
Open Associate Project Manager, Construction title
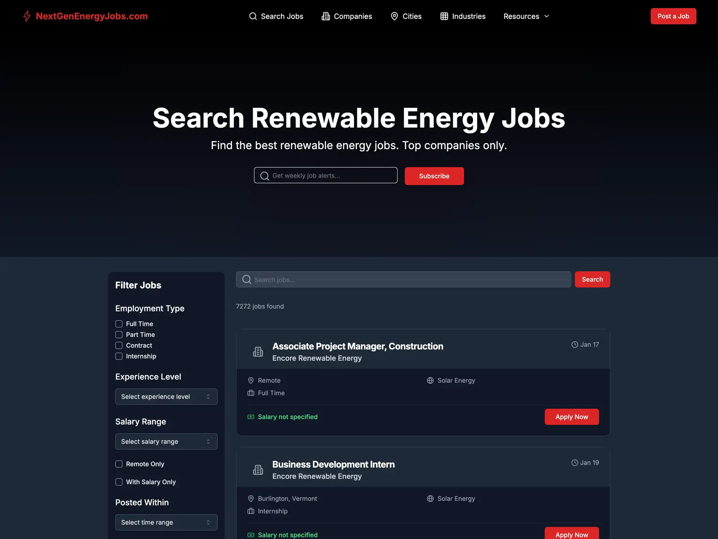[358, 346]
